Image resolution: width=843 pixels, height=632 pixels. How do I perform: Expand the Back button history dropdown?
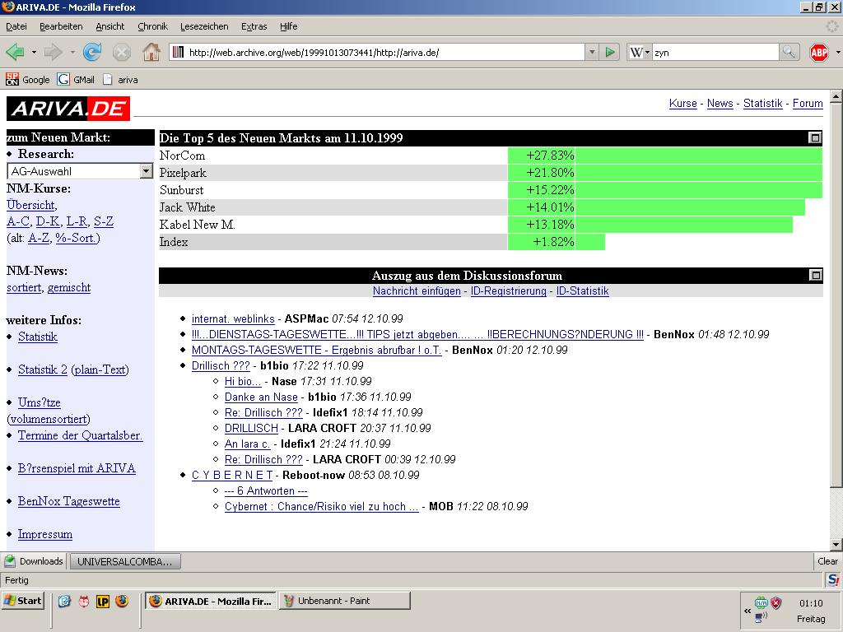[34, 53]
